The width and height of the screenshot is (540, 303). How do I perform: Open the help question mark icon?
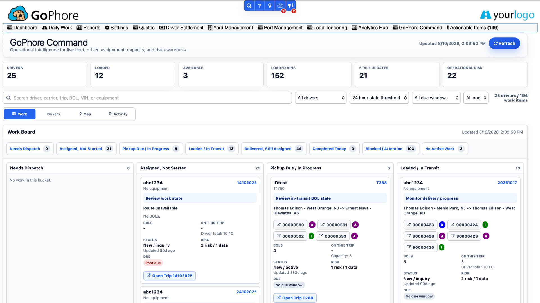(x=259, y=6)
